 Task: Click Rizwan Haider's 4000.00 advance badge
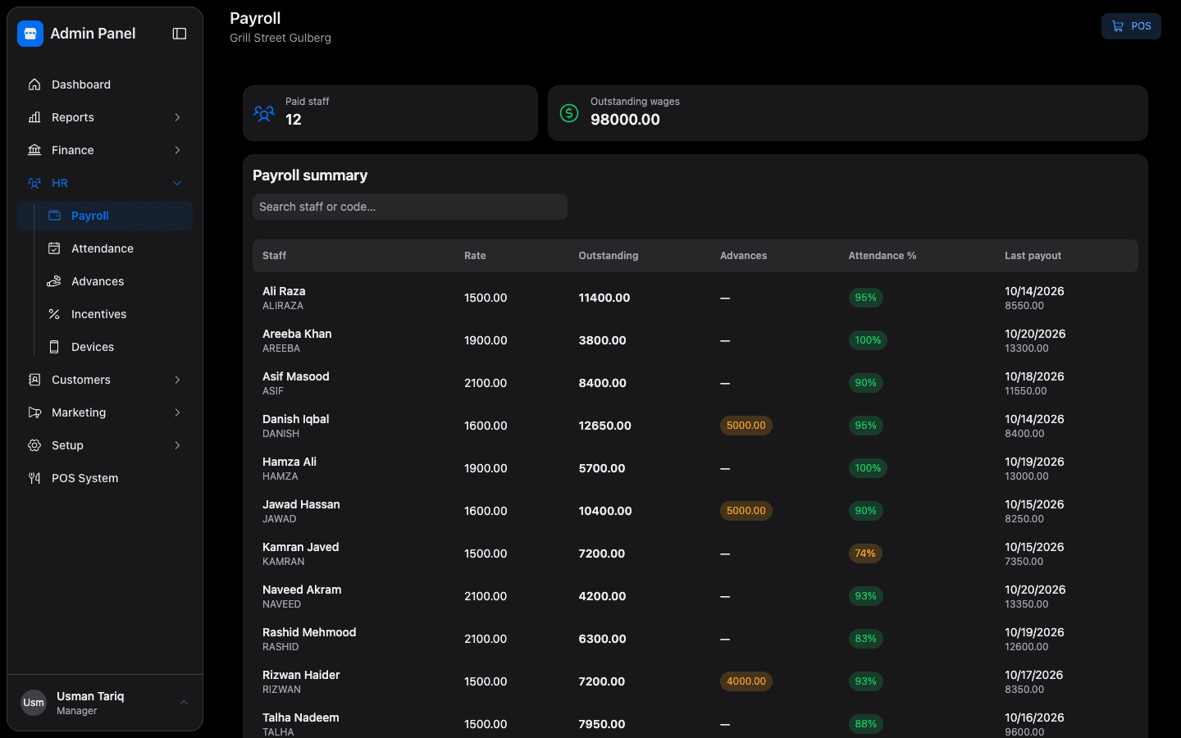point(746,681)
